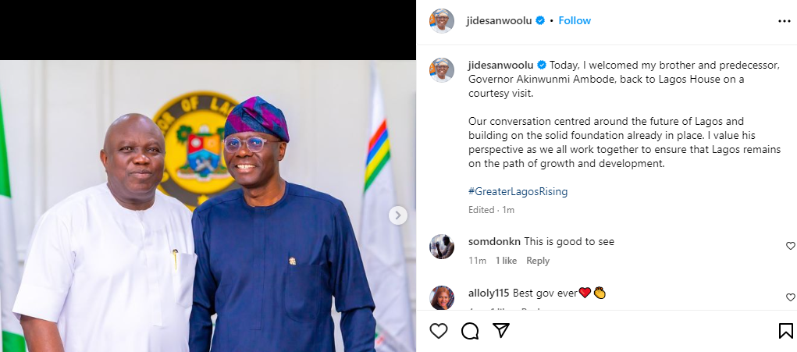Click the jidesanwoolu username in the header
Image resolution: width=797 pixels, height=352 pixels.
500,21
